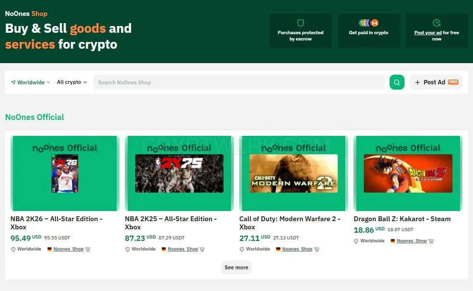Open the Post your ad link
Image resolution: width=473 pixels, height=291 pixels.
tap(428, 33)
